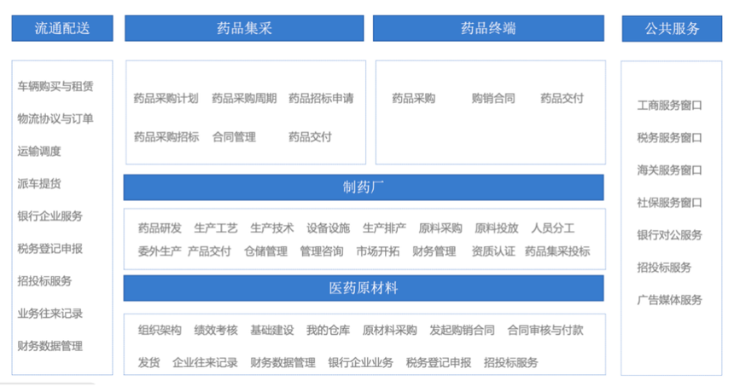This screenshot has width=734, height=386.
Task: Select the 药品集采 header bar
Action: pyautogui.click(x=244, y=28)
